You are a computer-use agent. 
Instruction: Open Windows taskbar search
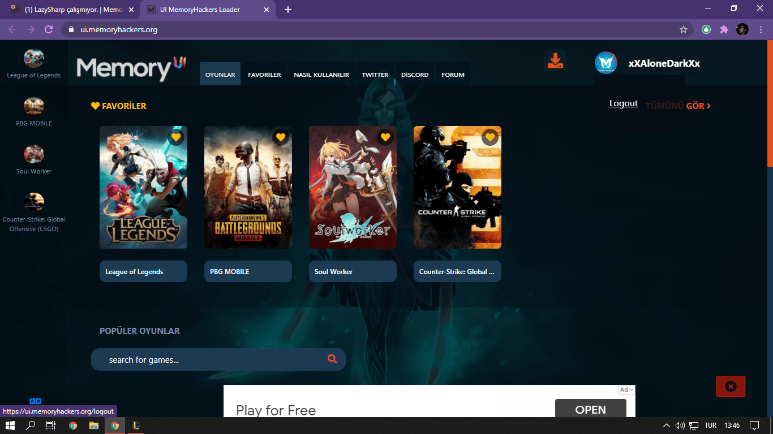pyautogui.click(x=31, y=426)
